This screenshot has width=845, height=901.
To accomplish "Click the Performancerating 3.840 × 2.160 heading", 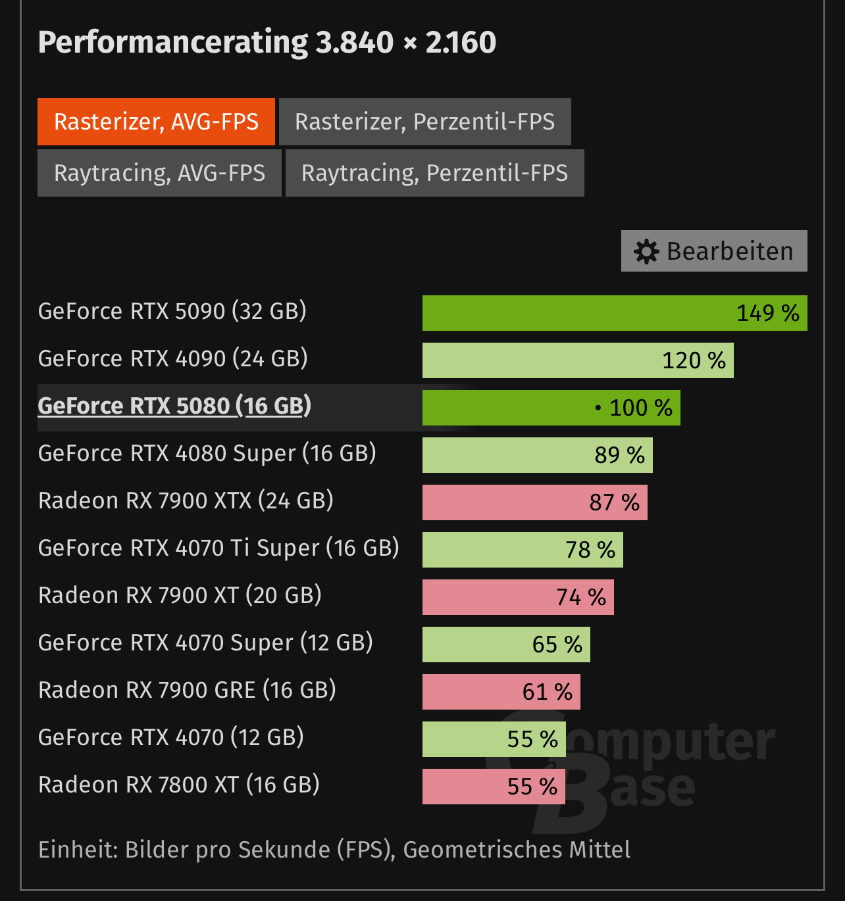I will point(267,43).
